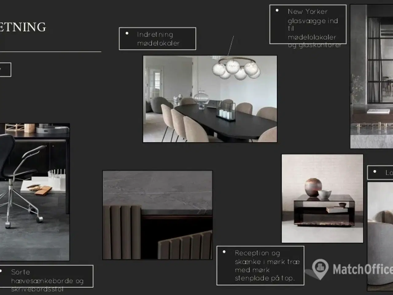This screenshot has width=393, height=295.
Task: Click the bullet point beside 'Reception og'
Action: (x=224, y=252)
